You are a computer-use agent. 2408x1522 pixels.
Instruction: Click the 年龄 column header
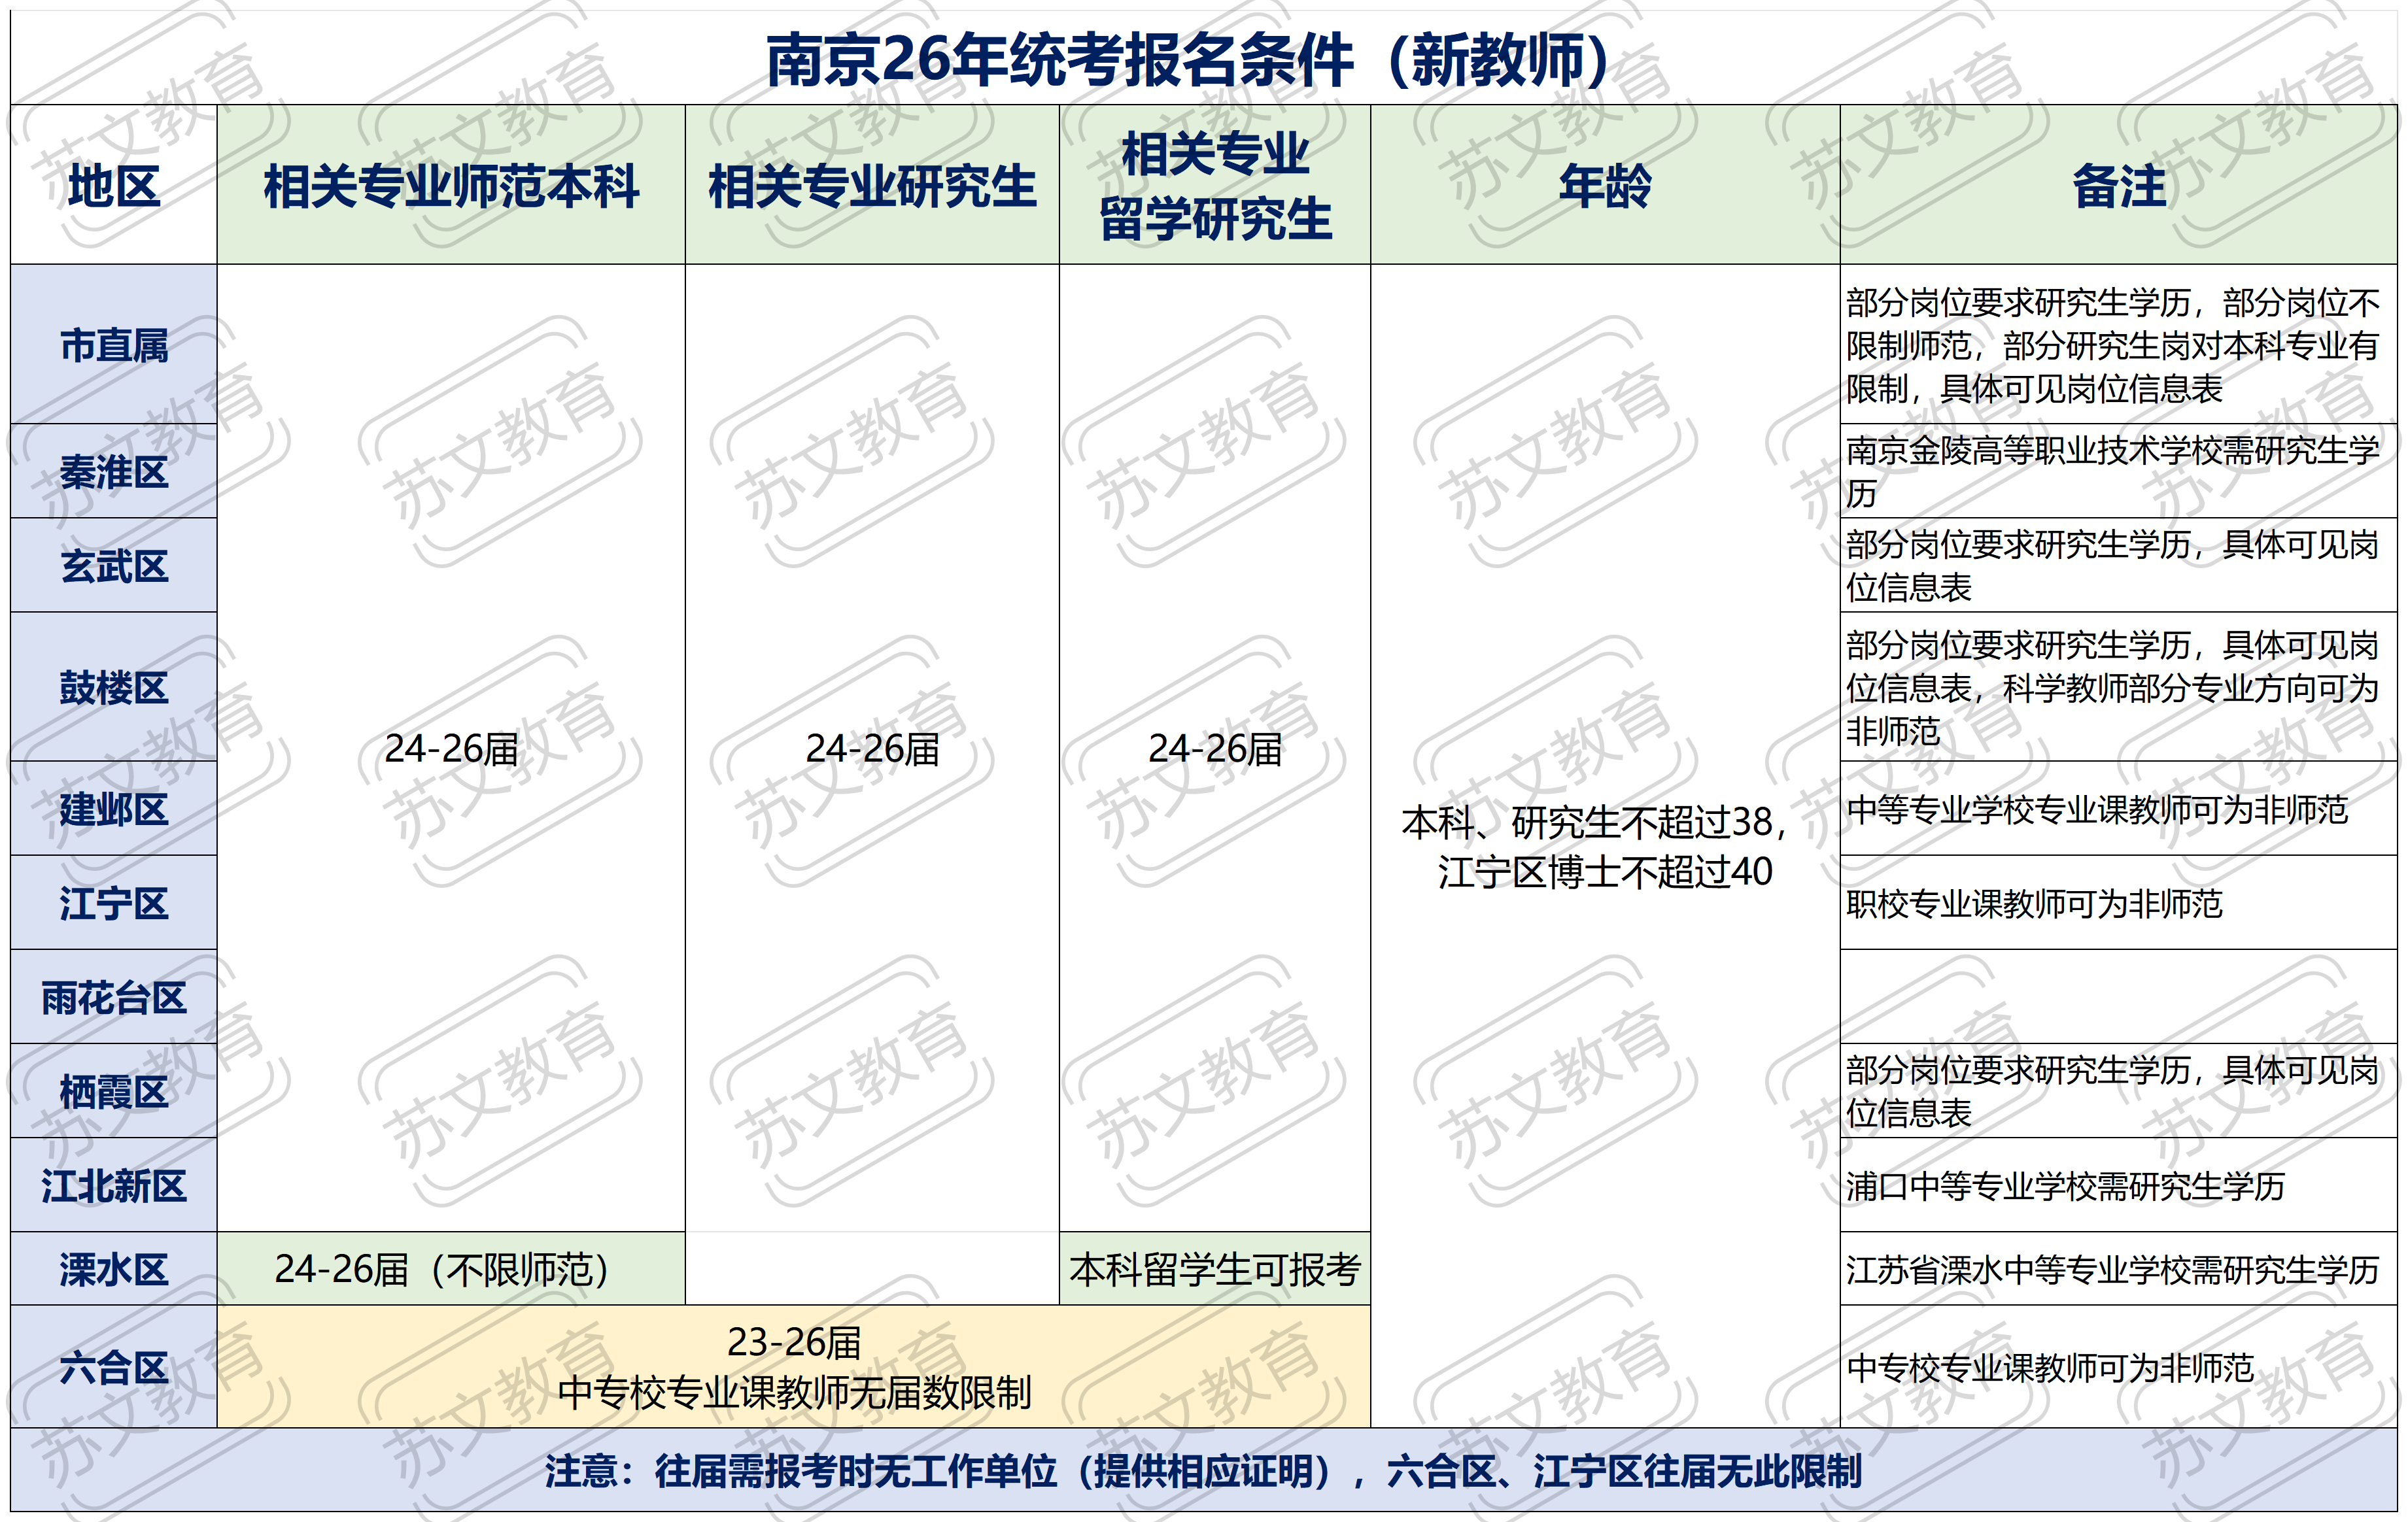pyautogui.click(x=1605, y=185)
